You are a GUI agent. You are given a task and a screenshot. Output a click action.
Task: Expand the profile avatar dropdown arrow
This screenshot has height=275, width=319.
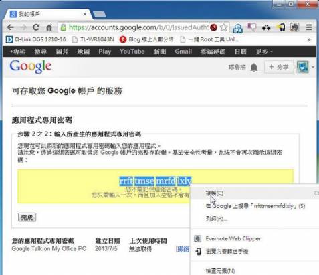(x=313, y=67)
